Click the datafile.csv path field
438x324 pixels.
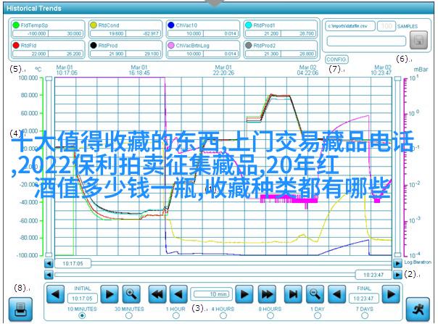click(350, 26)
